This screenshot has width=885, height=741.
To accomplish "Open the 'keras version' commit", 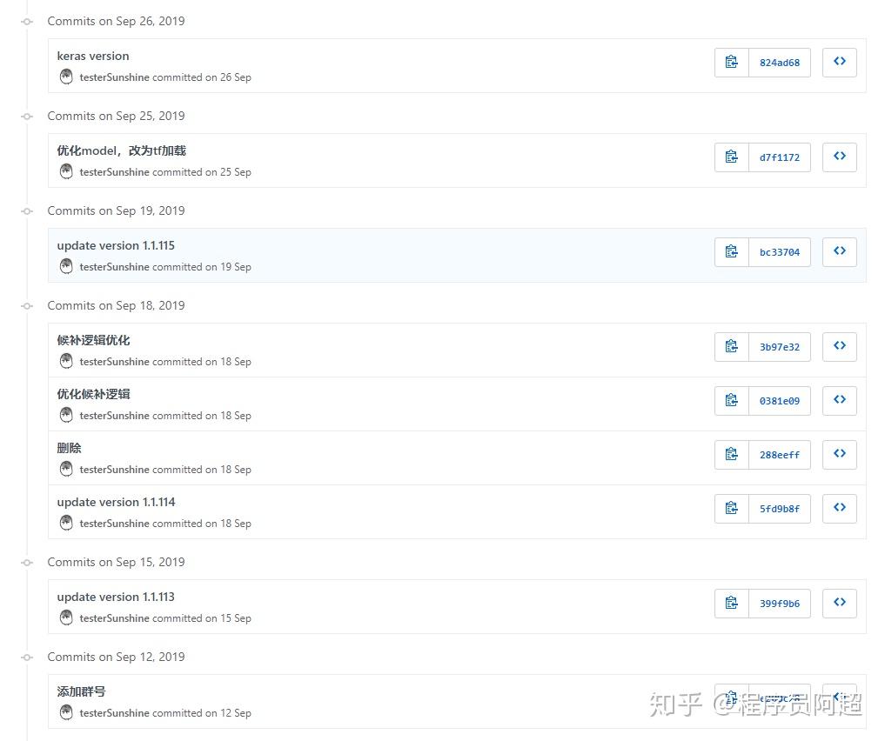I will point(93,56).
